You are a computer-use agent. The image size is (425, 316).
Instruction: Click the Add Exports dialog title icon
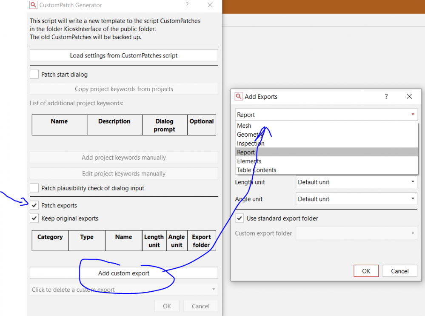pyautogui.click(x=239, y=97)
